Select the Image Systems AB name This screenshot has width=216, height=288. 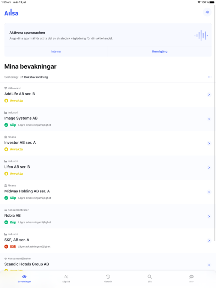[21, 118]
